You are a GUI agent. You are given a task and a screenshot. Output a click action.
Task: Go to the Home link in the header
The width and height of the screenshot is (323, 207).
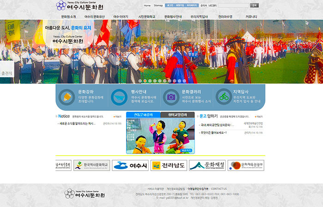click(x=147, y=6)
